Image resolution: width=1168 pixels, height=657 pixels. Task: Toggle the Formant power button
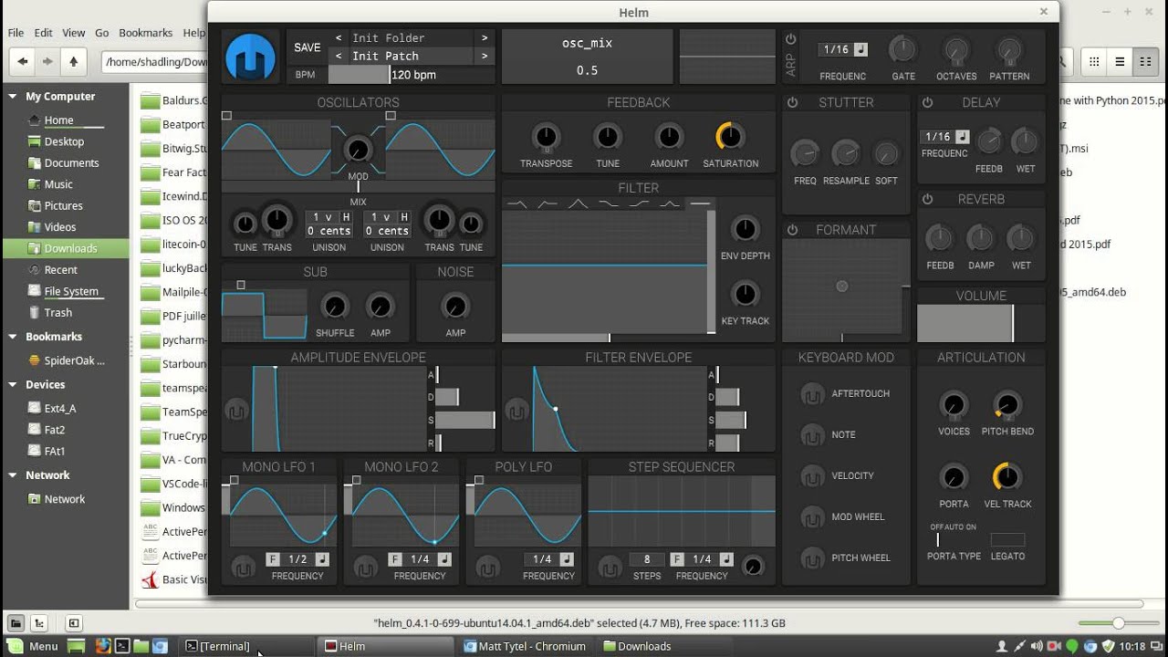792,230
